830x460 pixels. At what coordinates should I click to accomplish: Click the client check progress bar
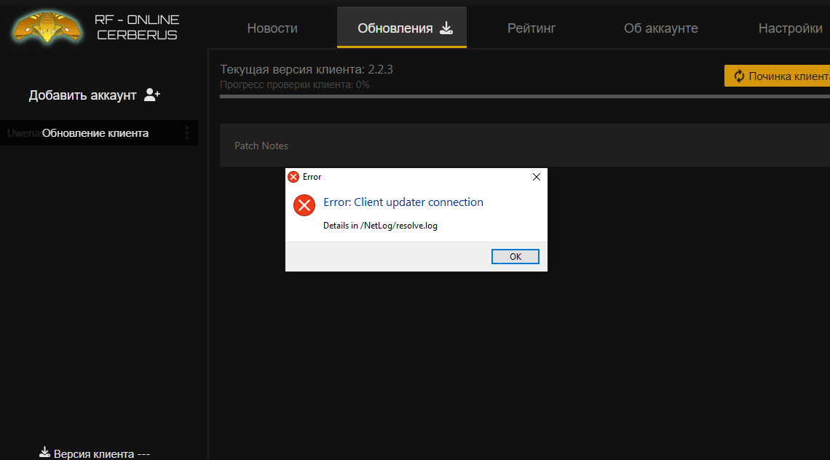(x=524, y=96)
